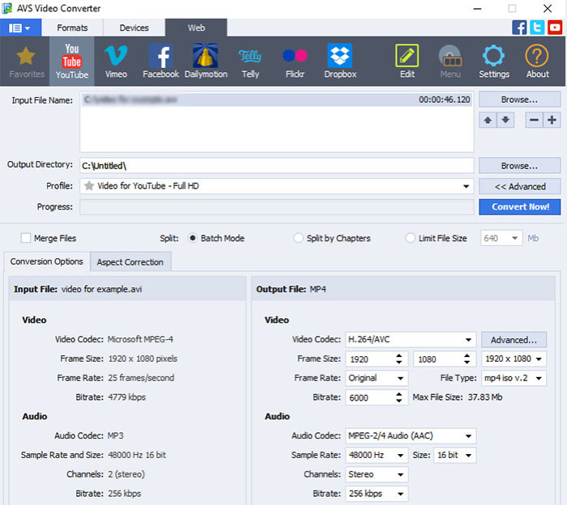Click the Progress bar
This screenshot has width=567, height=505.
click(x=277, y=207)
